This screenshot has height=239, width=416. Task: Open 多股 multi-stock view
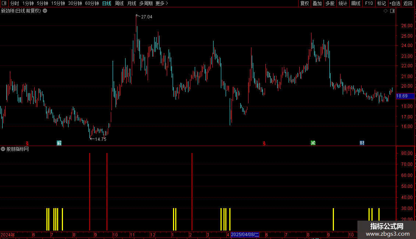point(330,3)
